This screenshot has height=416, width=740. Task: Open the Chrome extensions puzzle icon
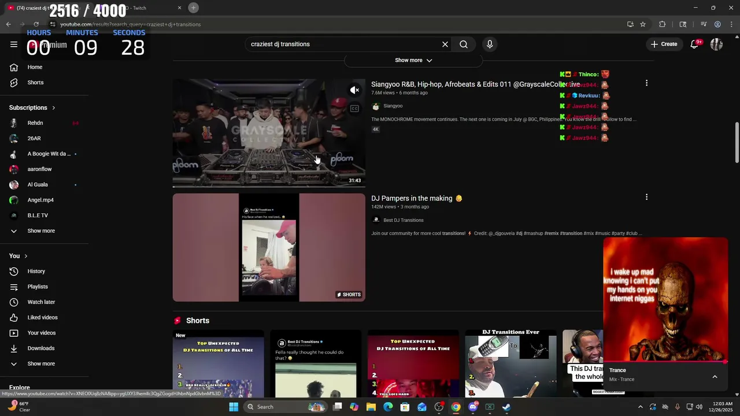point(663,24)
